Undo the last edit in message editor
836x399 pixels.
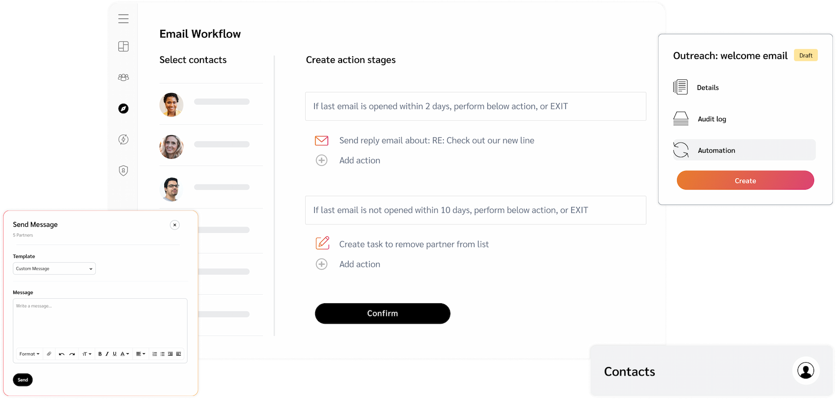(61, 354)
